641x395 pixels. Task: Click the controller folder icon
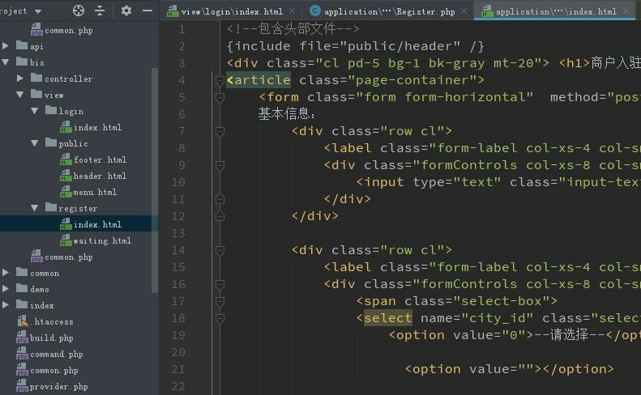[x=36, y=78]
